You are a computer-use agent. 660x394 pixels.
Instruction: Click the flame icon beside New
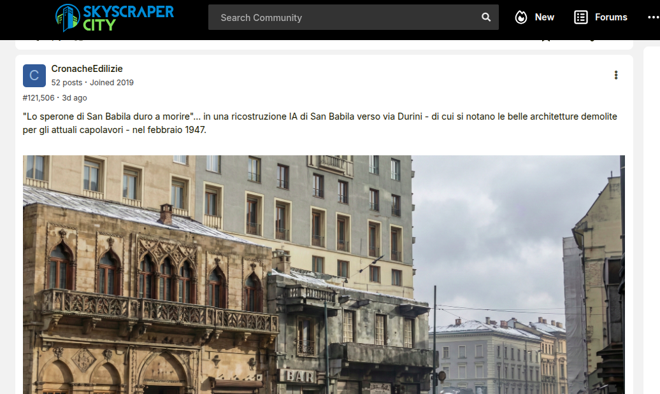point(521,17)
